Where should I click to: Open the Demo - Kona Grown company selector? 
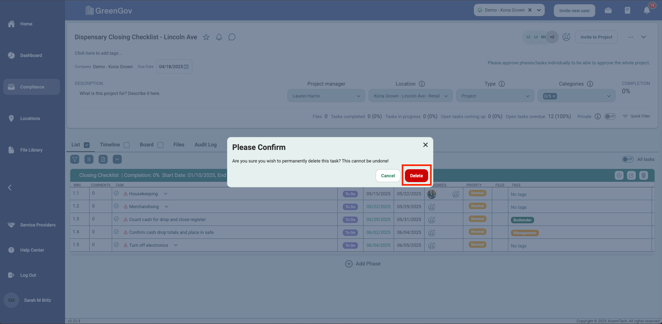[x=509, y=10]
